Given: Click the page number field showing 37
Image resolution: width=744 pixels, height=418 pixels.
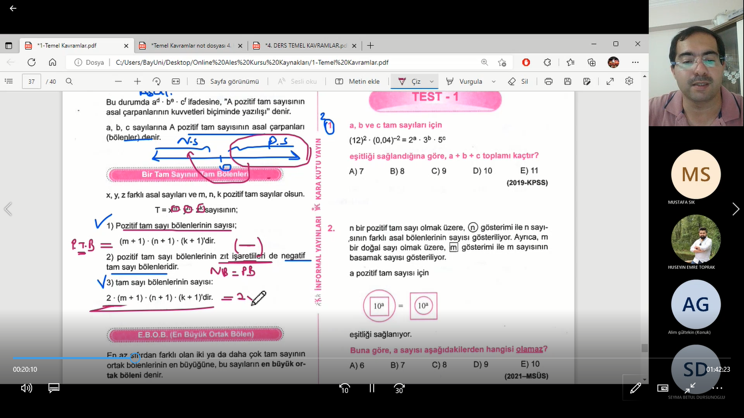Looking at the screenshot, I should 32,81.
